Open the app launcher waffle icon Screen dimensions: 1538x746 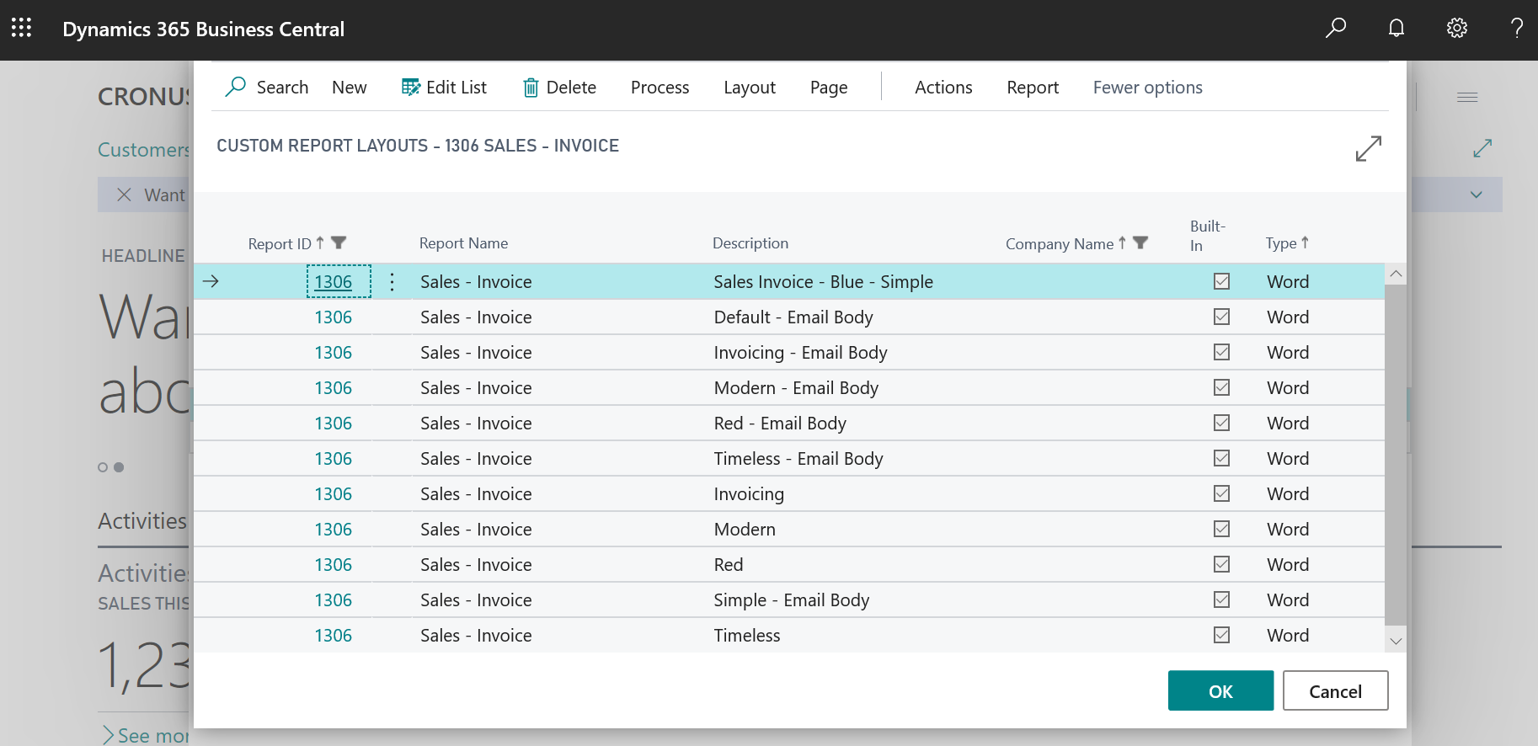[21, 28]
